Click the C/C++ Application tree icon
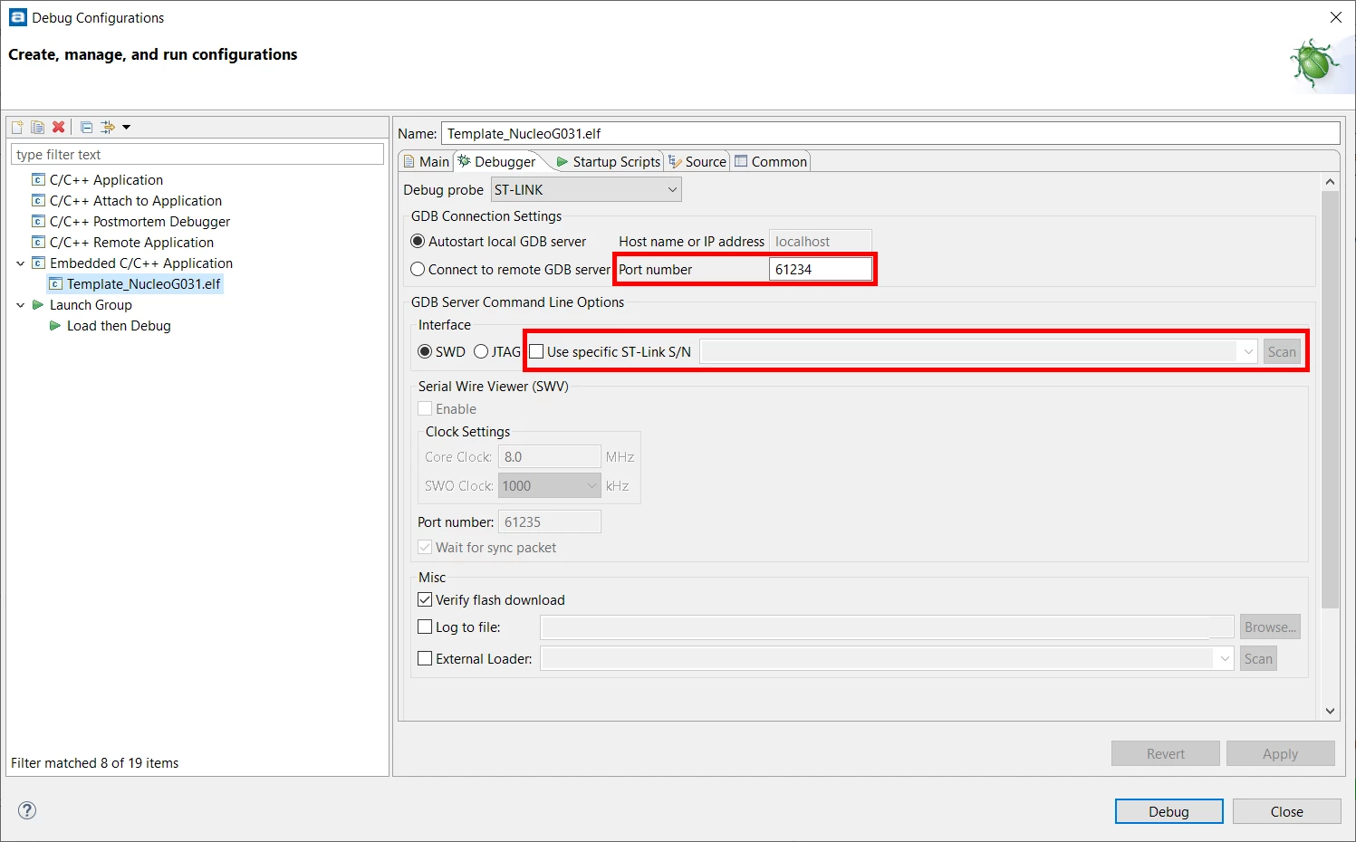This screenshot has height=842, width=1356. (x=38, y=179)
